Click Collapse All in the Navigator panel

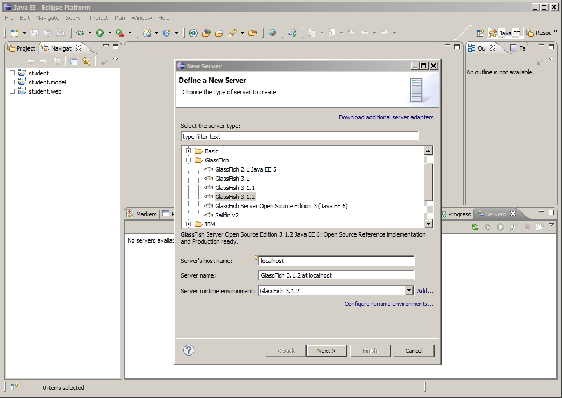(74, 62)
